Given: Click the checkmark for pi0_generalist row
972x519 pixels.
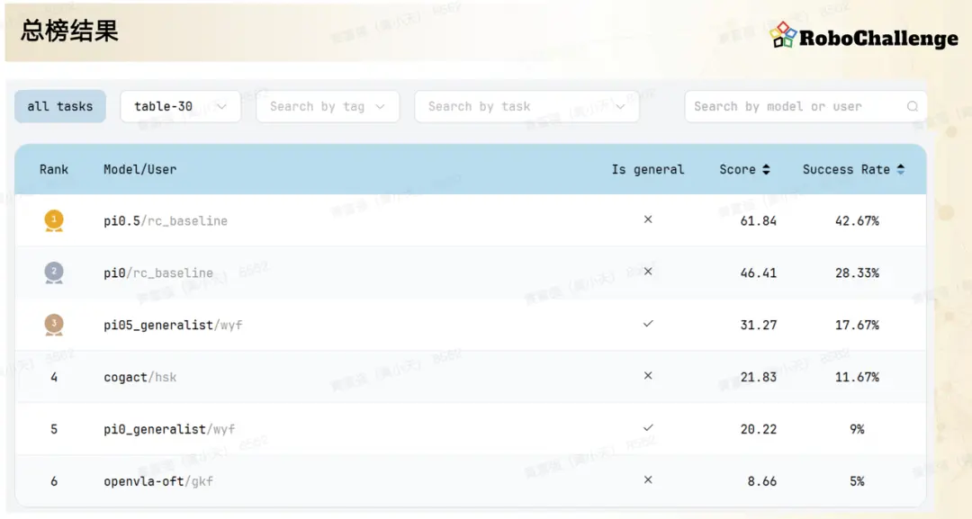Looking at the screenshot, I should (648, 428).
